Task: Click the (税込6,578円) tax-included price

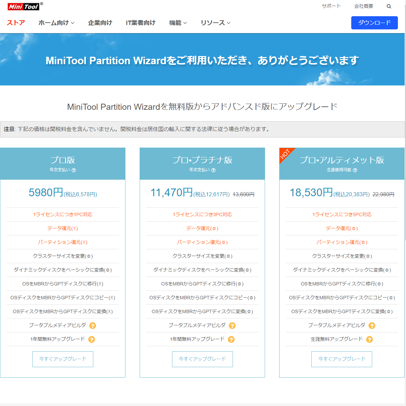Action: pos(80,195)
